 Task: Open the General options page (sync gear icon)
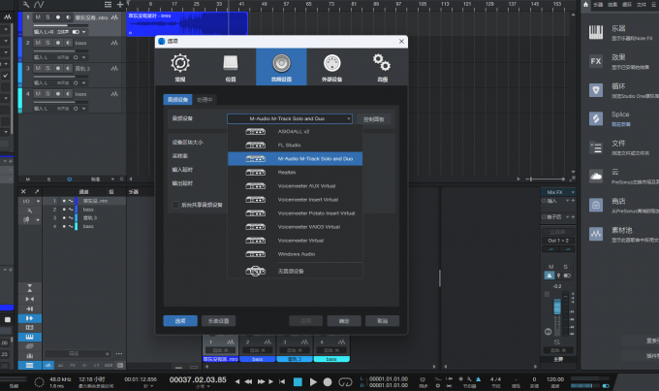(x=180, y=67)
